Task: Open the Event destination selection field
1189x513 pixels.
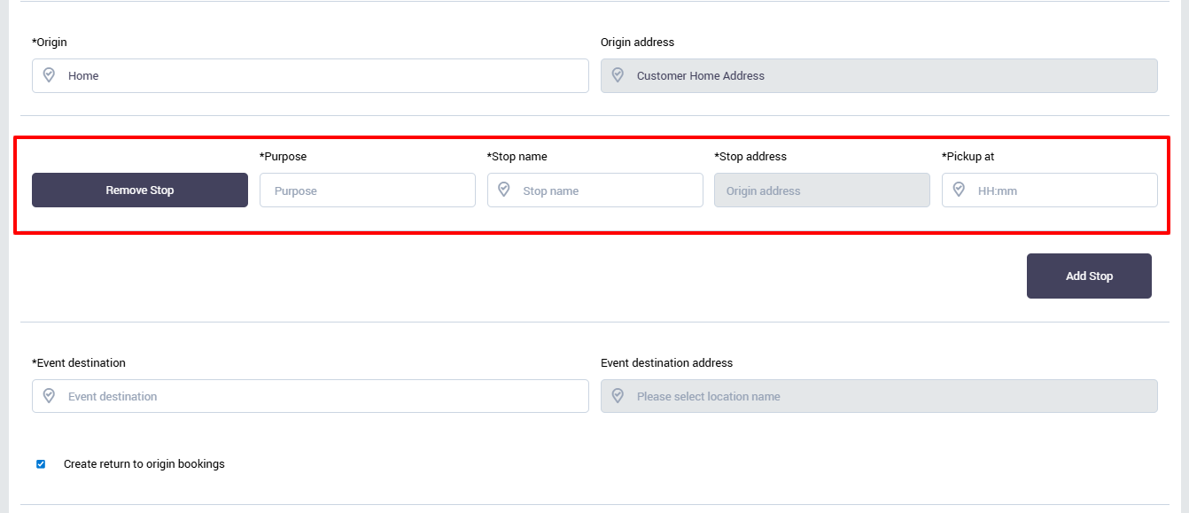Action: pos(310,397)
